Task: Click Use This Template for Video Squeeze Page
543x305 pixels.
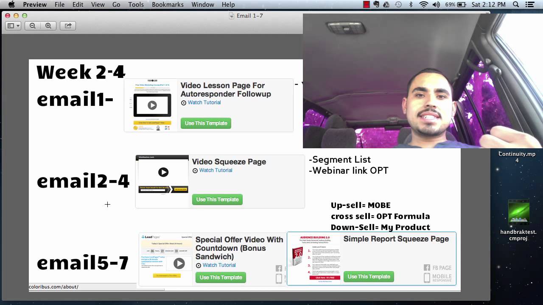Action: [217, 200]
